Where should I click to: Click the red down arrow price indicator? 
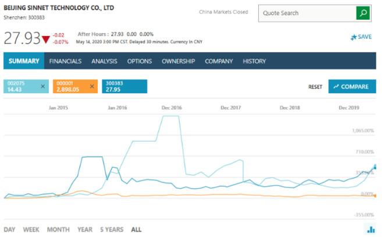46,40
